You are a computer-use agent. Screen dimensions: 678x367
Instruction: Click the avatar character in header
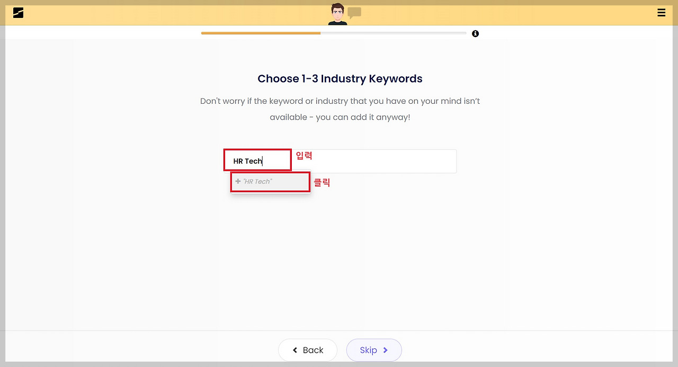[336, 14]
